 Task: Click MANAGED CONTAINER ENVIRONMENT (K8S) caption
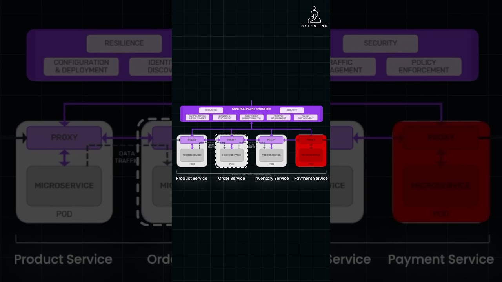pyautogui.click(x=251, y=175)
